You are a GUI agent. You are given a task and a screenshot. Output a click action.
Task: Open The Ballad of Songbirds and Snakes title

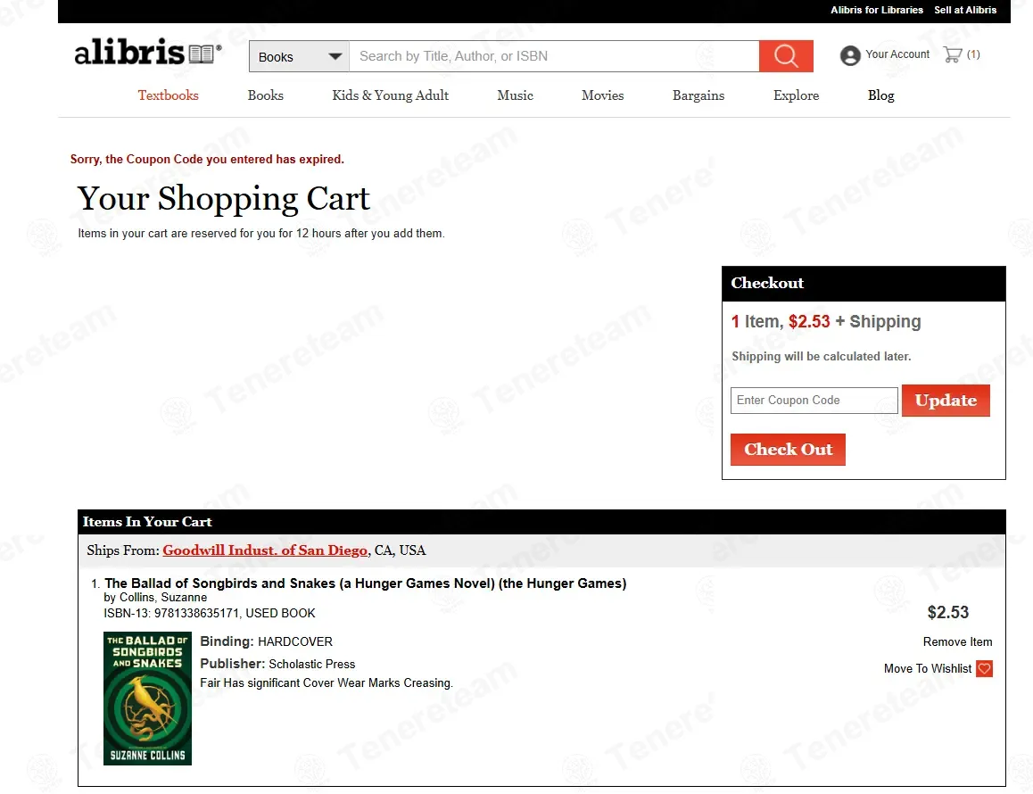366,583
